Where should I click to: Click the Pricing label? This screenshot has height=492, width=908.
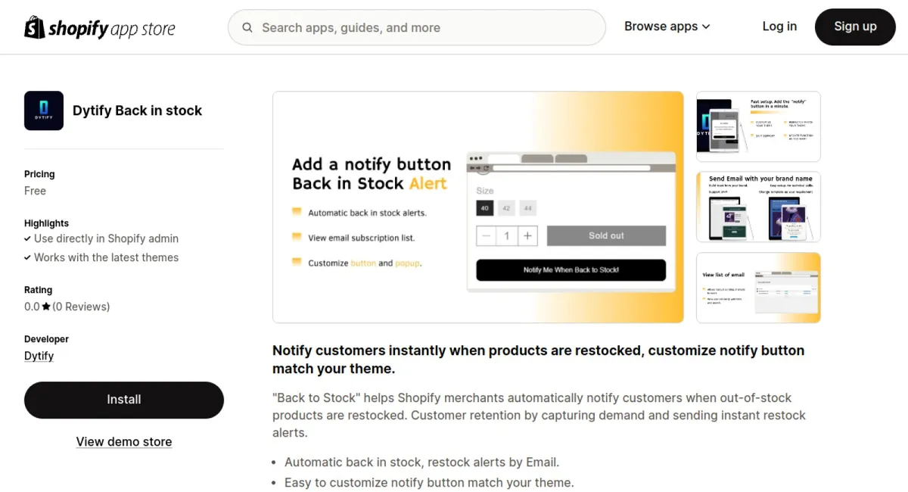point(39,174)
